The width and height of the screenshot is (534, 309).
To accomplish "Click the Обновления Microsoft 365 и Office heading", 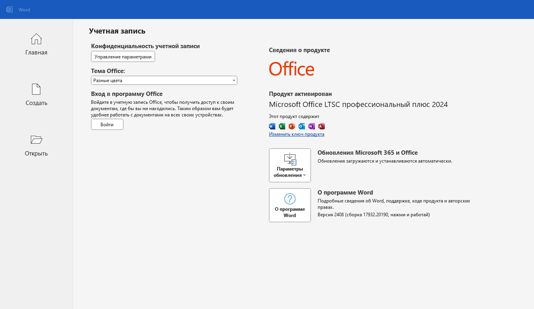I will tap(367, 153).
